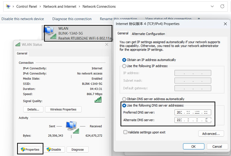Refresh the Network Connections view
This screenshot has width=231, height=156.
tap(222, 6)
